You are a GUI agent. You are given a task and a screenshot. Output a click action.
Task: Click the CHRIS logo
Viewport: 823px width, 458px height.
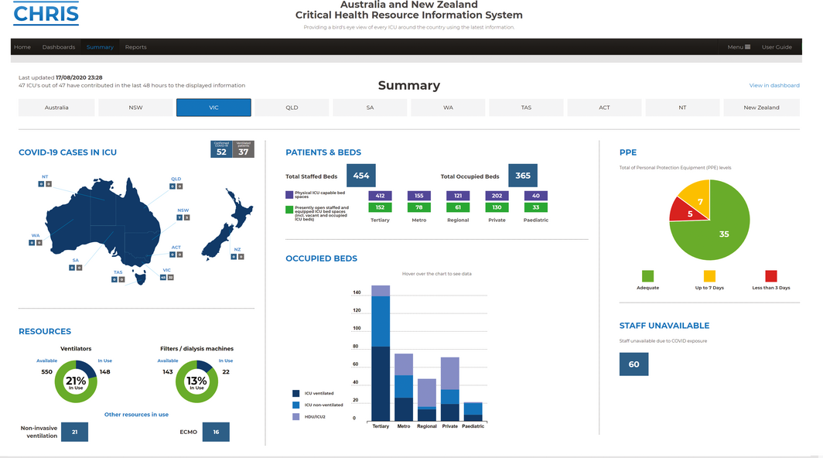(x=46, y=13)
